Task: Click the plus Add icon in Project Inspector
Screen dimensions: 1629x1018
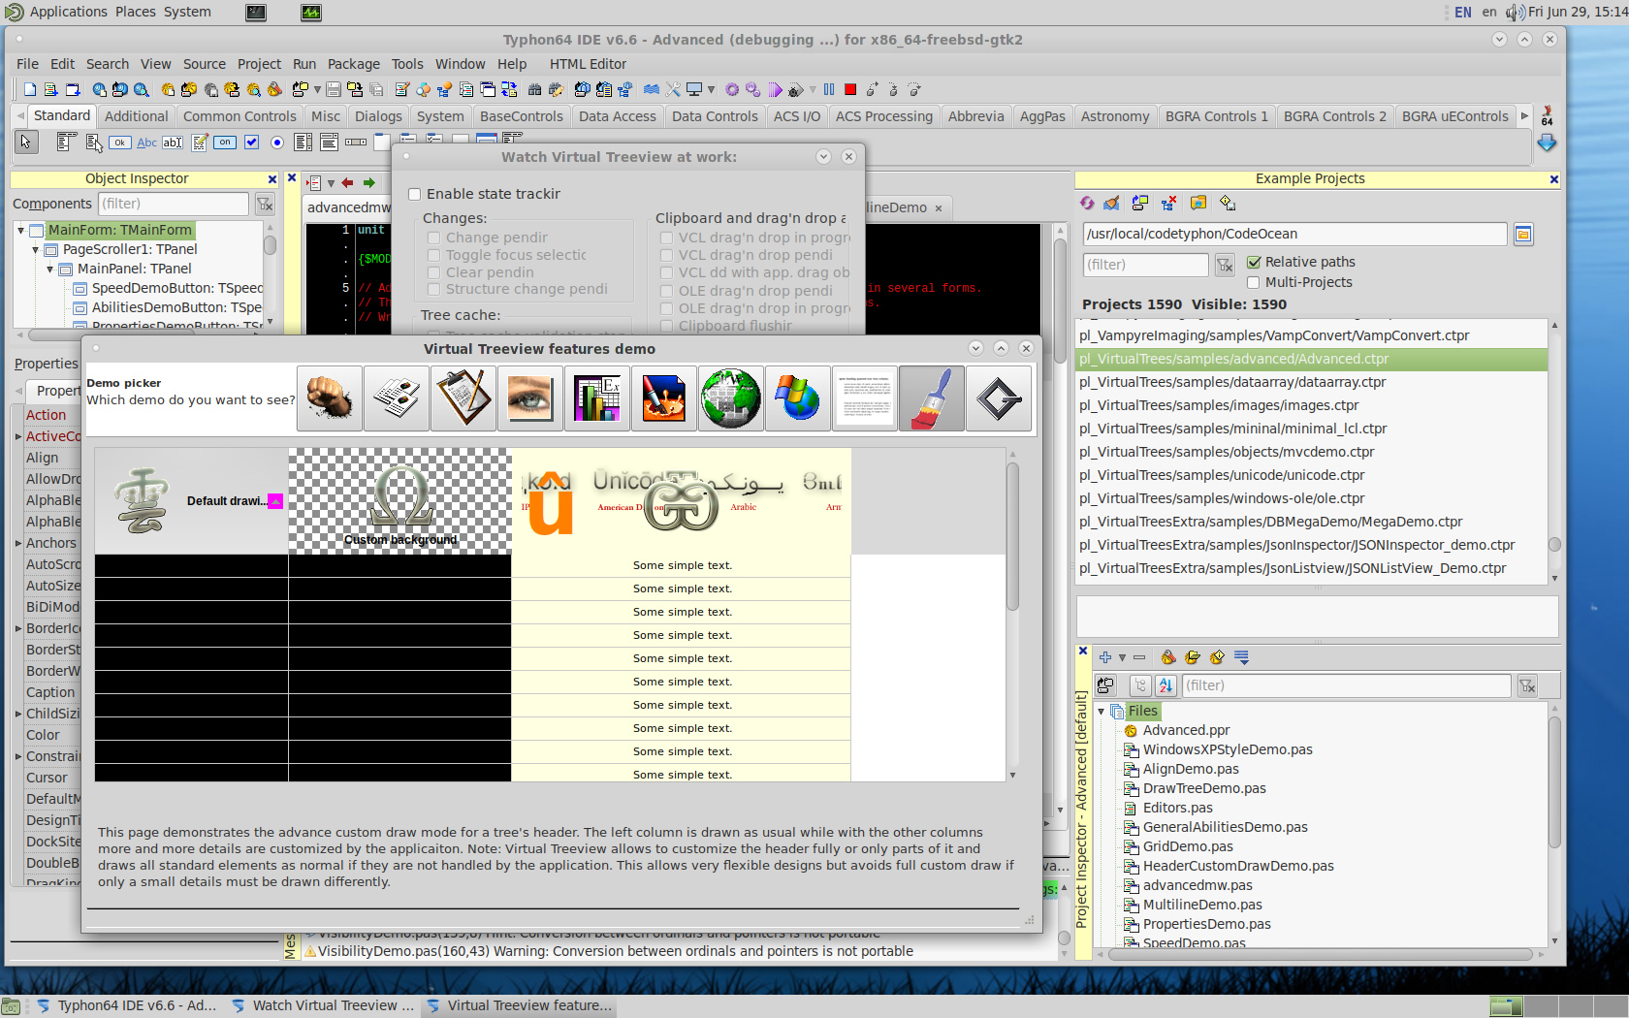Action: point(1104,657)
